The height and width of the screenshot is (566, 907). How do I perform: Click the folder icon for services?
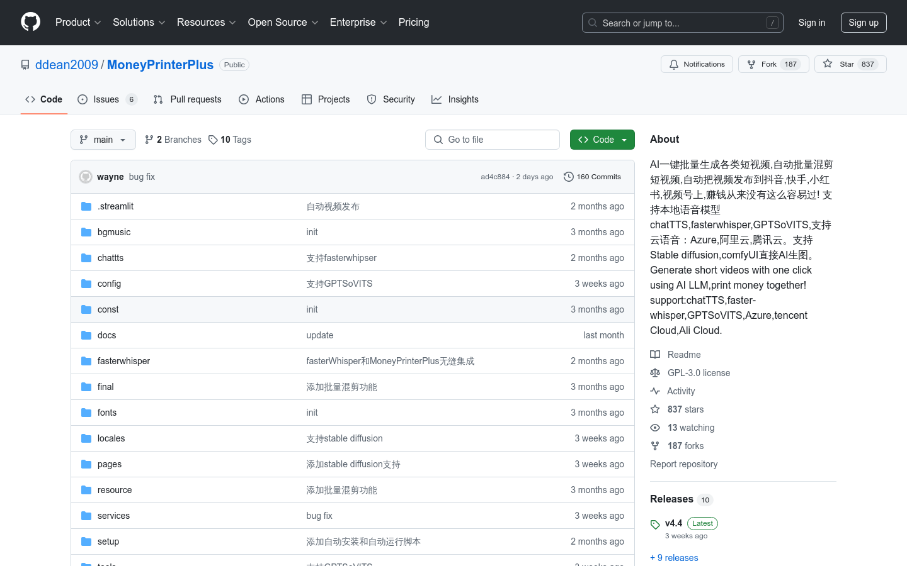coord(86,516)
